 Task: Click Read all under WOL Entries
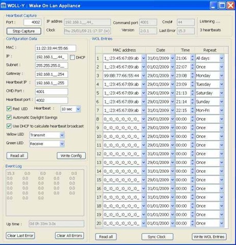(106, 237)
